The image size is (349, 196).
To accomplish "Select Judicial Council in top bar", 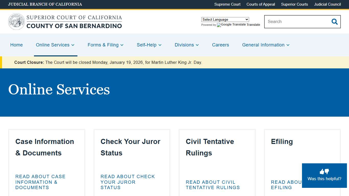I will click(x=327, y=4).
